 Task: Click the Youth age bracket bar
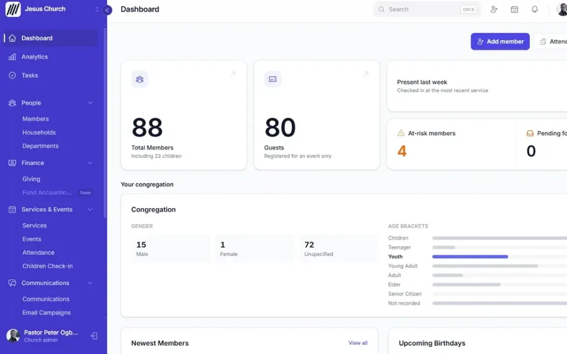(470, 257)
